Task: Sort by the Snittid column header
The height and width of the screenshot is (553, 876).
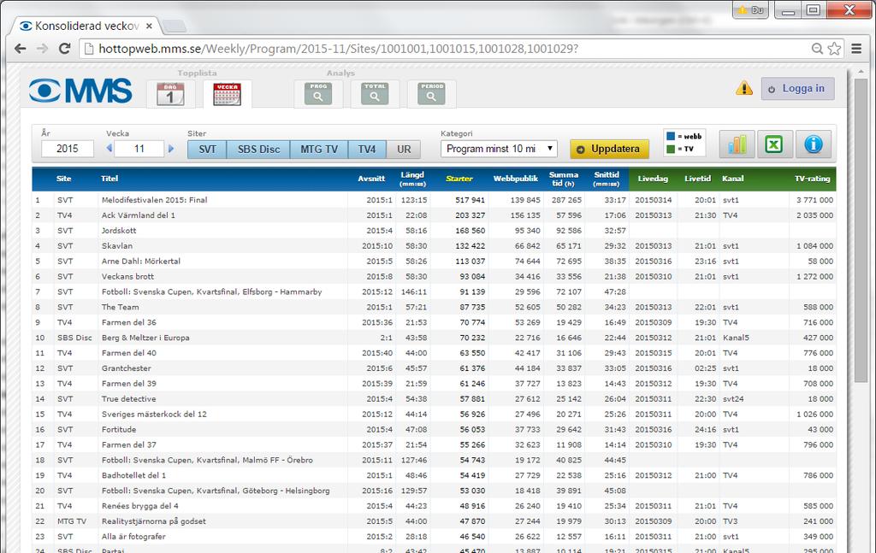Action: pos(607,179)
